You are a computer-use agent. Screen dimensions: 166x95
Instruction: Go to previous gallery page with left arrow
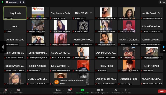click(3, 47)
